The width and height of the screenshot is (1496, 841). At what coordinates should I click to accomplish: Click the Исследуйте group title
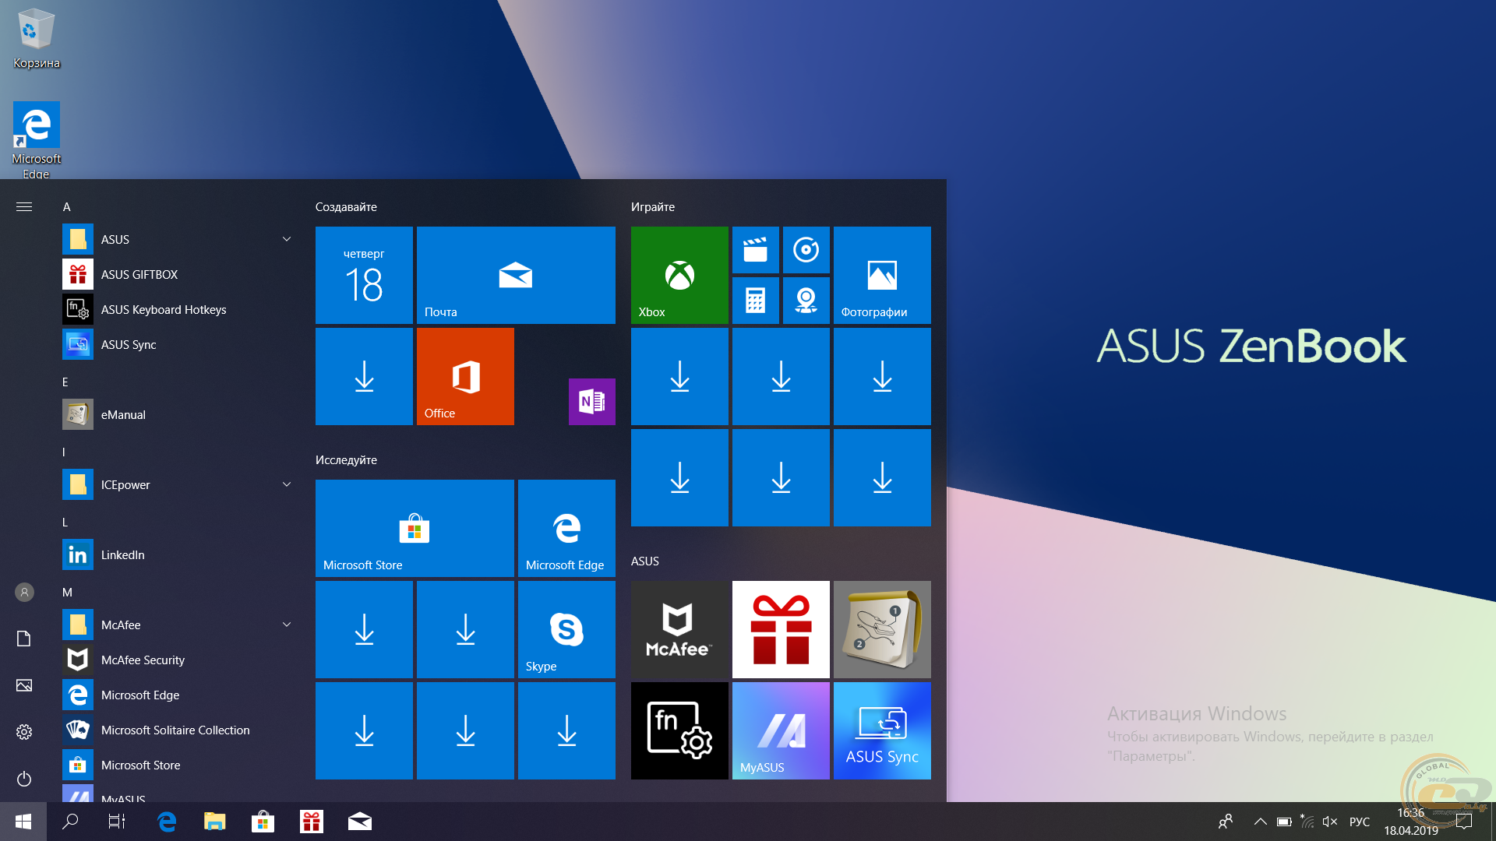coord(346,459)
